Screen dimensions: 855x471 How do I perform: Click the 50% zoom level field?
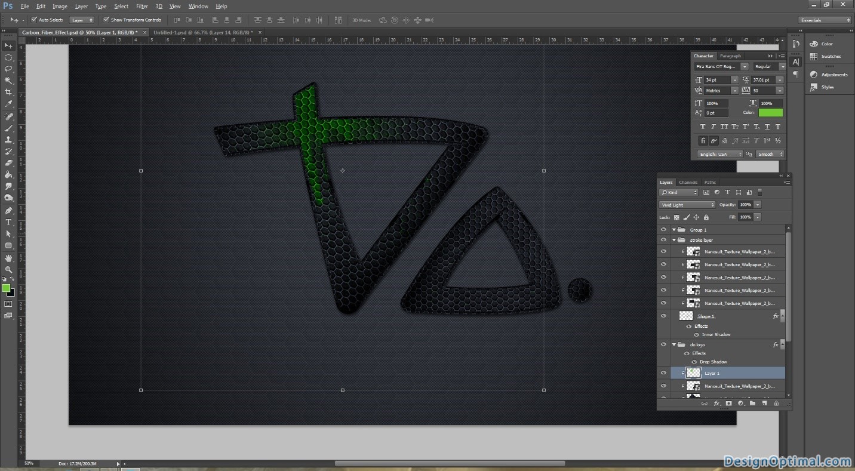click(x=29, y=463)
